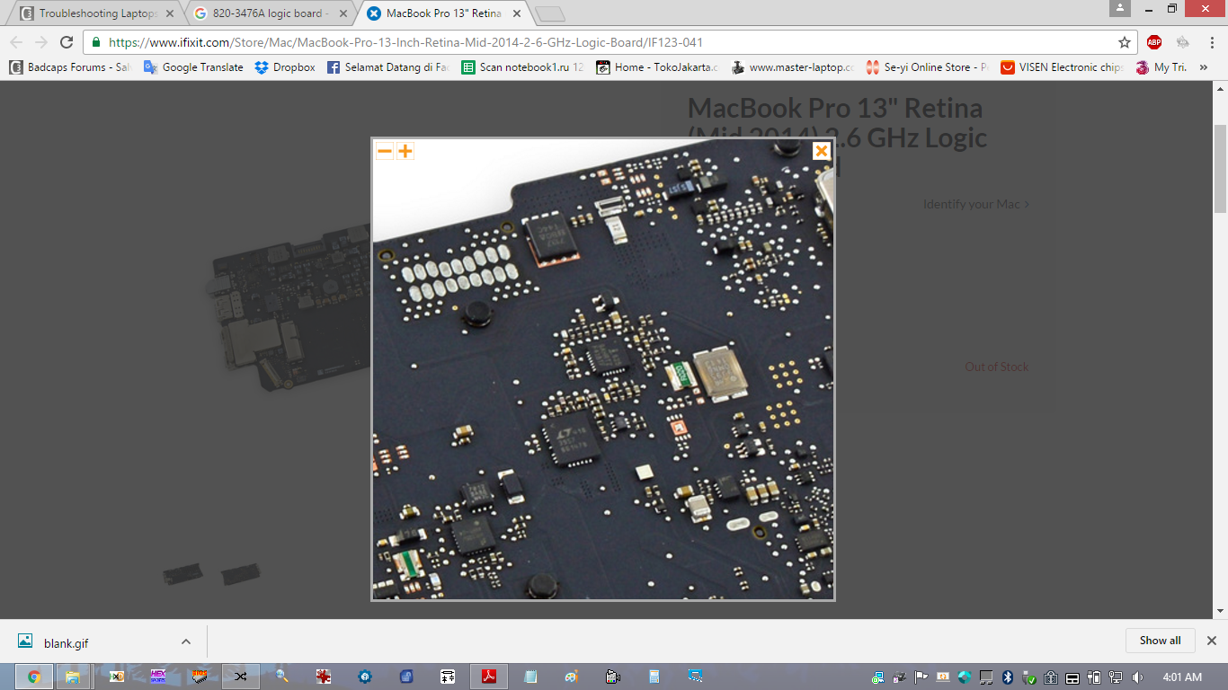Open the Scan notebook1.ru bookmark
Image resolution: width=1228 pixels, height=690 pixels.
(x=522, y=67)
